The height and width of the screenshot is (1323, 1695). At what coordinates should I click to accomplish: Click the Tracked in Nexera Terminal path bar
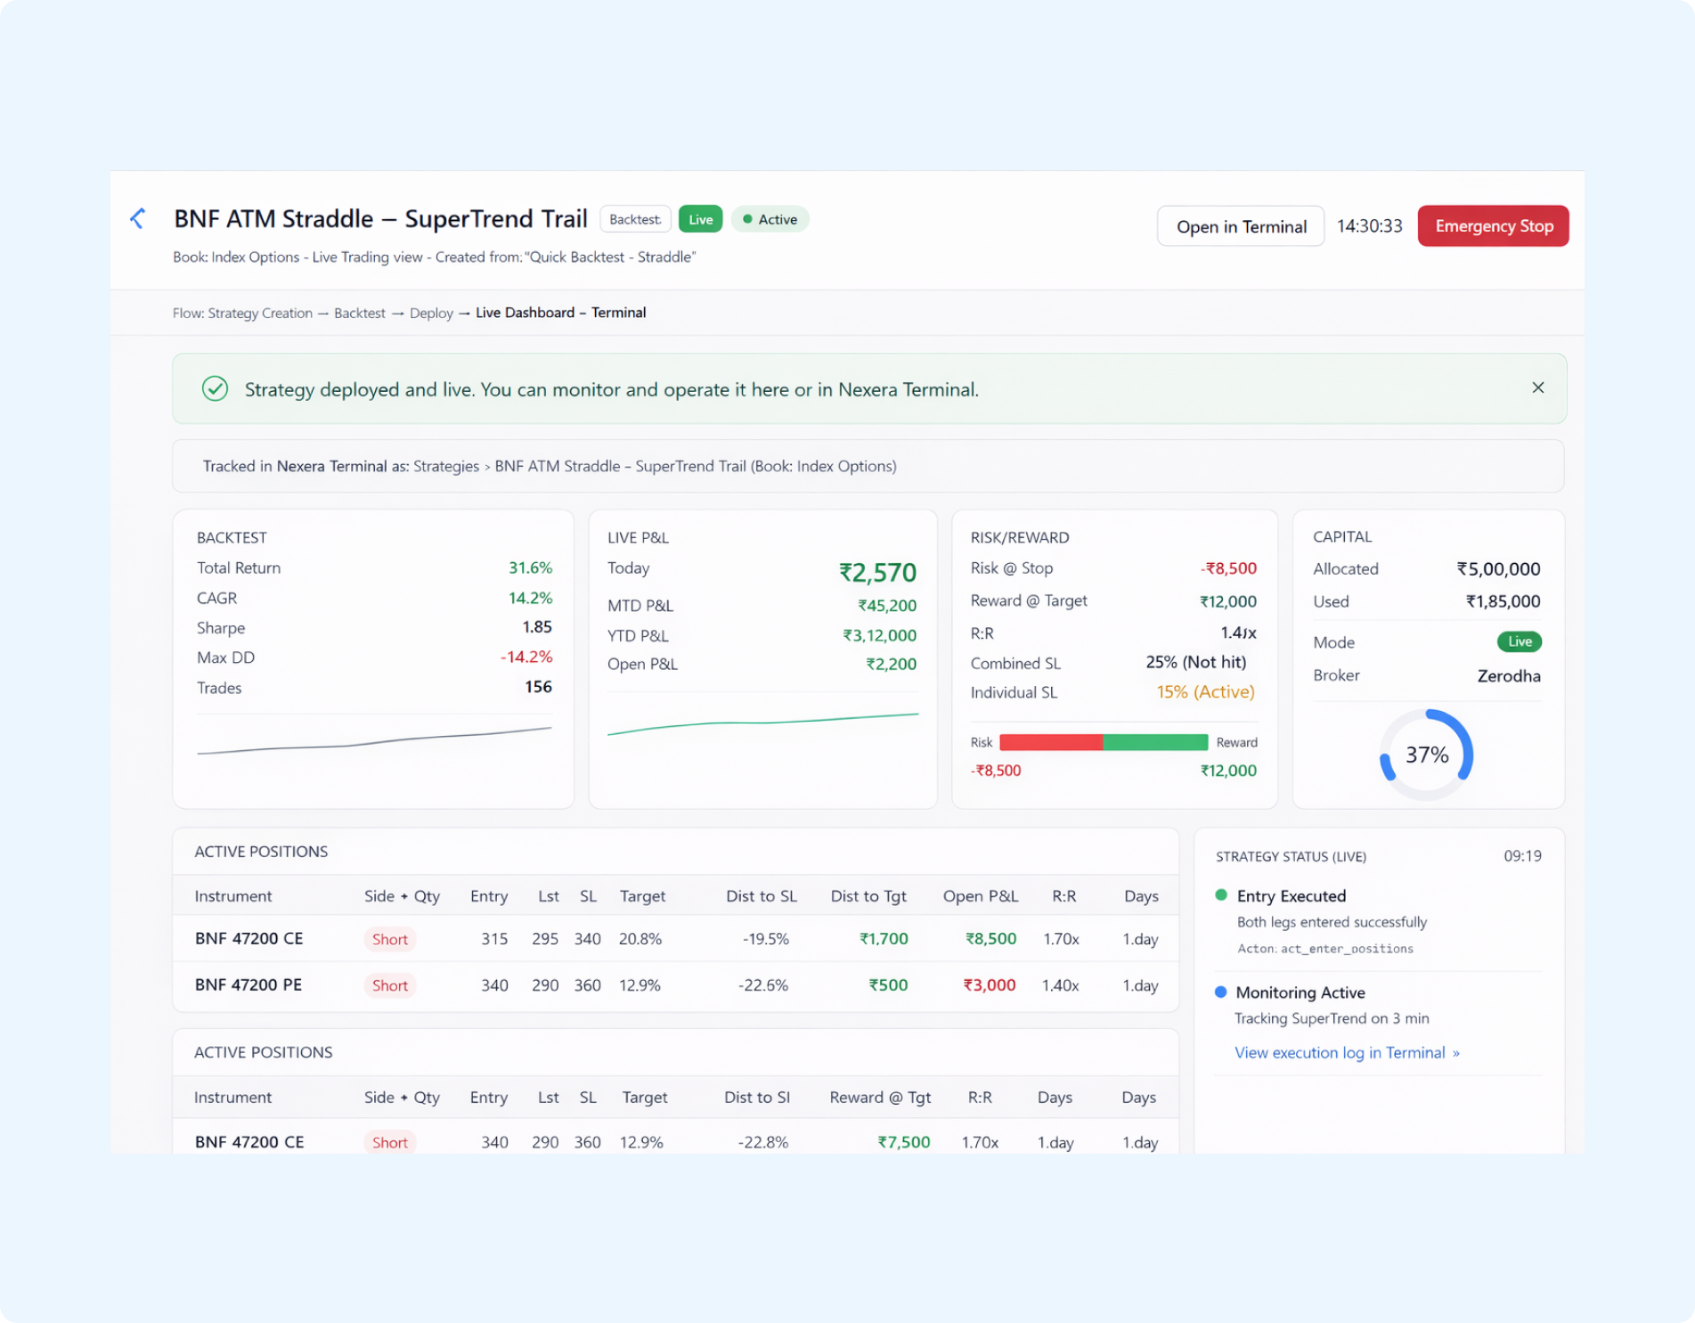(x=868, y=466)
